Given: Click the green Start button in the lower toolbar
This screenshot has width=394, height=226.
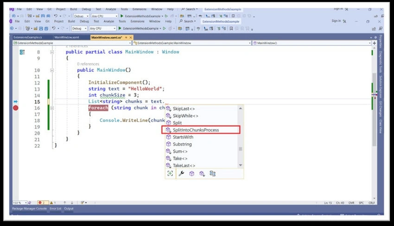Looking at the screenshot, I should [x=120, y=28].
